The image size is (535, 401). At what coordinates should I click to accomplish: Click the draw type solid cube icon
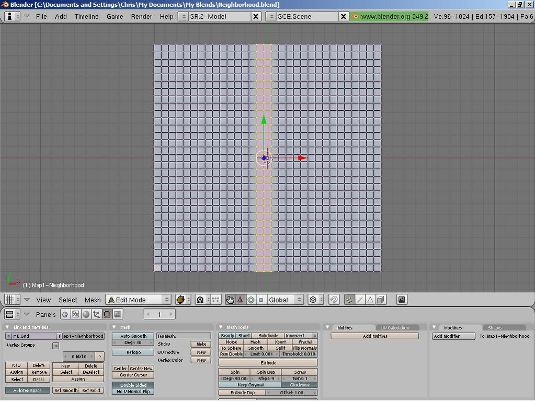pyautogui.click(x=183, y=300)
